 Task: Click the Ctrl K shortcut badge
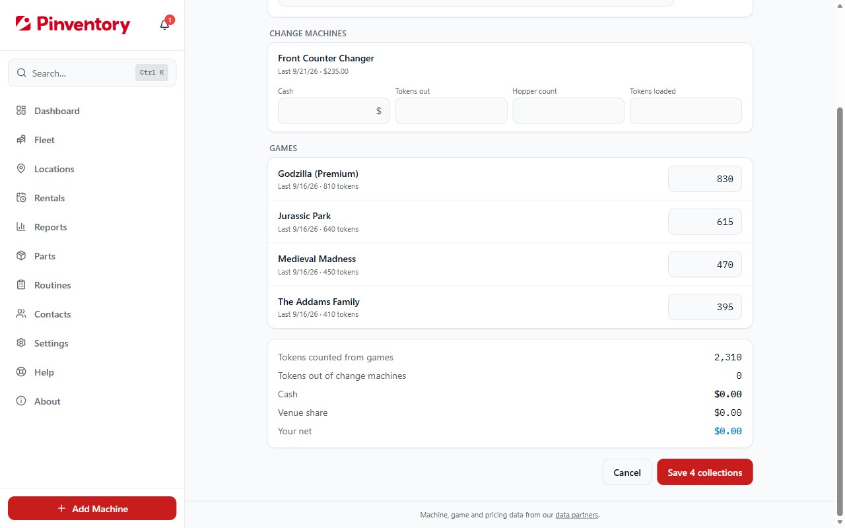point(152,73)
